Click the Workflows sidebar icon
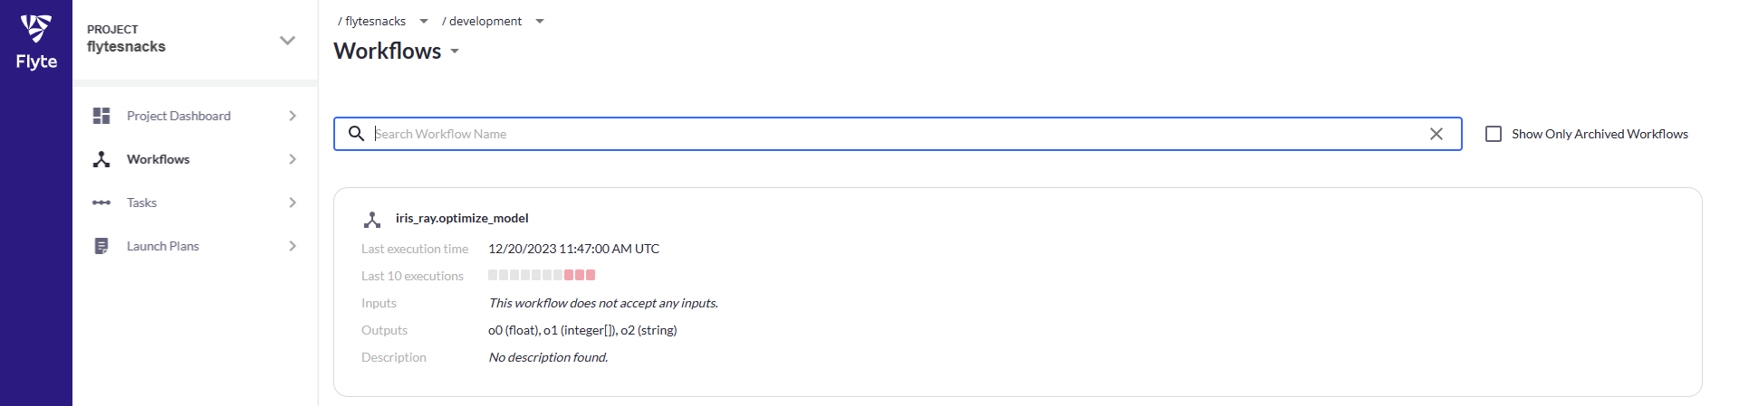The image size is (1739, 406). 101,159
